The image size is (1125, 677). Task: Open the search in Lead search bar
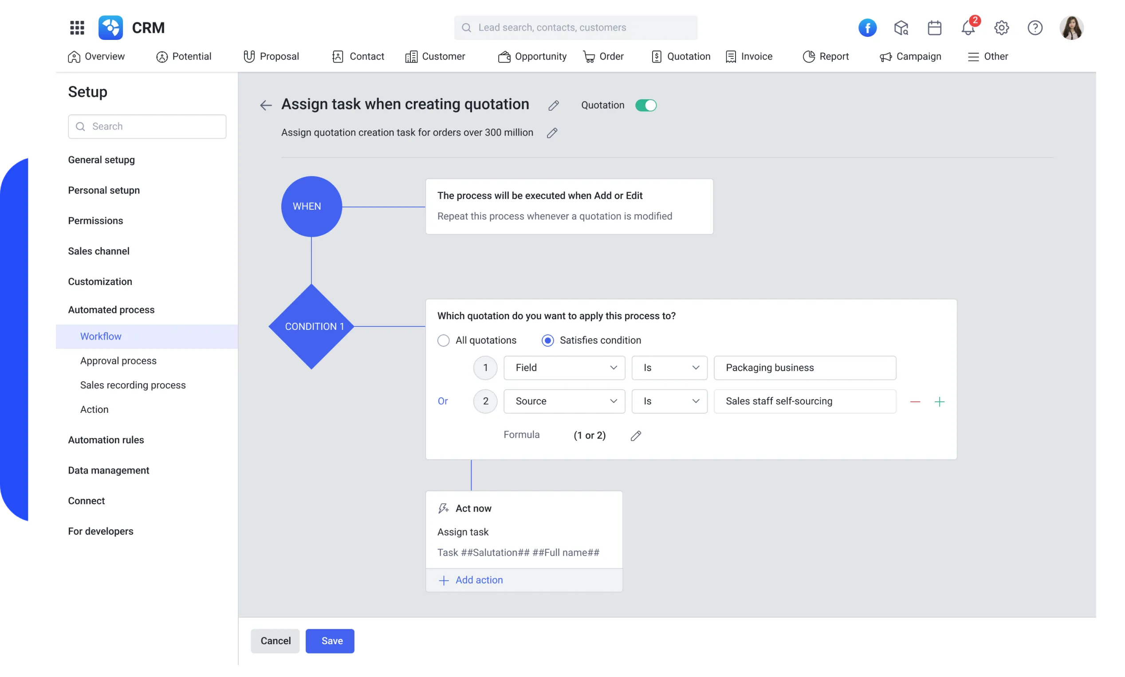click(575, 27)
